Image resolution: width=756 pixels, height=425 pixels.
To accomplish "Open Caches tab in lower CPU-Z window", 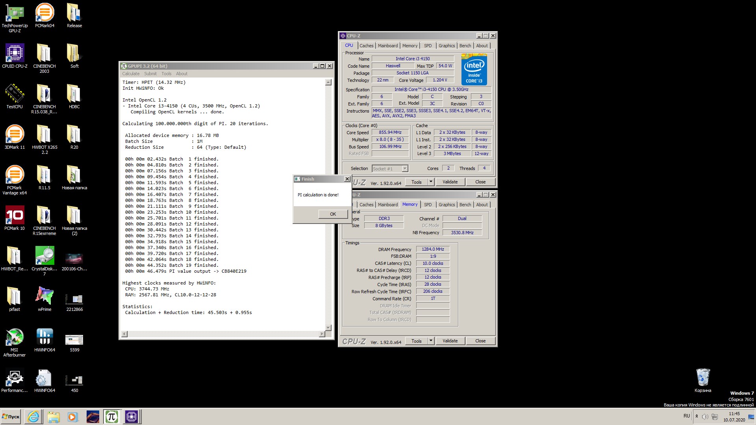I will click(x=366, y=205).
